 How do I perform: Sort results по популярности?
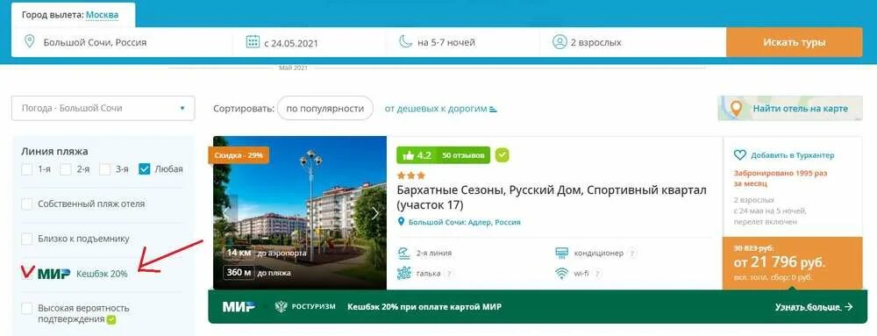(x=325, y=109)
